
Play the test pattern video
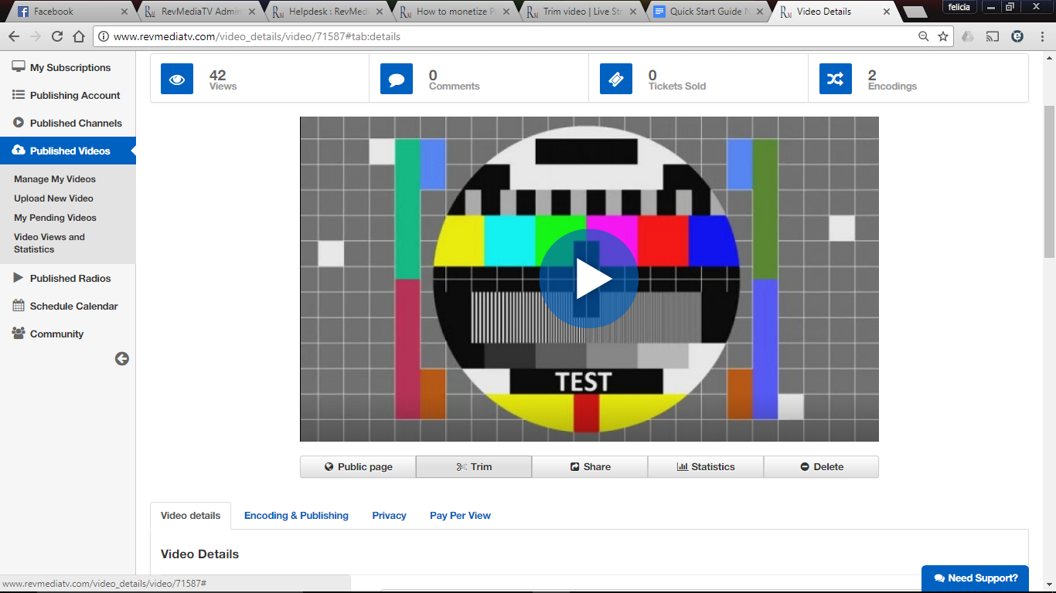[x=589, y=279]
